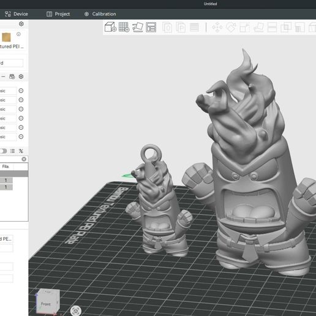The height and width of the screenshot is (316, 316).
Task: Click the Split to parts icon
Action: [181, 28]
